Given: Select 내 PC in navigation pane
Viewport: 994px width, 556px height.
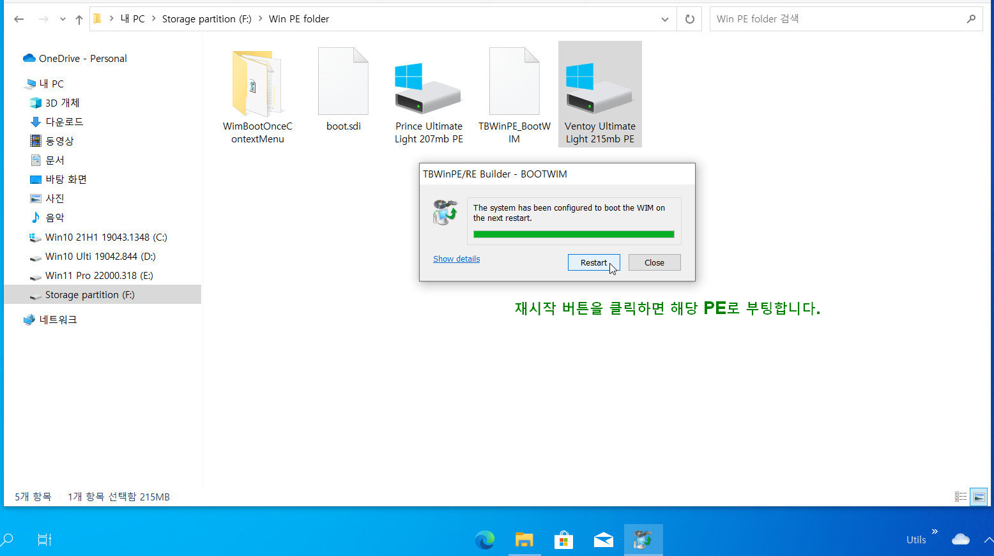Looking at the screenshot, I should [45, 84].
